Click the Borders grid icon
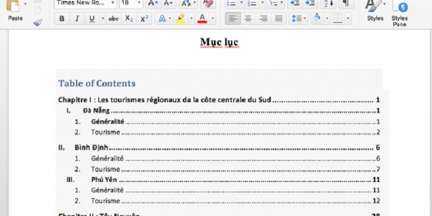The height and width of the screenshot is (216, 432). 338,19
